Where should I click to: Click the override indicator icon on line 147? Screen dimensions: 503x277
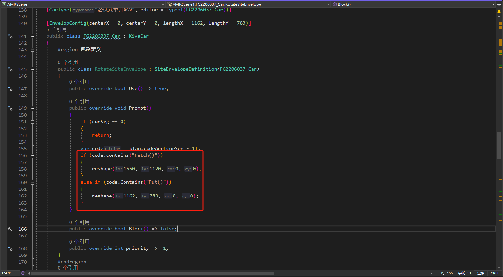[10, 89]
